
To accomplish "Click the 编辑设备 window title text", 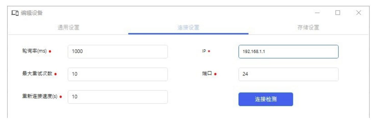I will [x=31, y=13].
